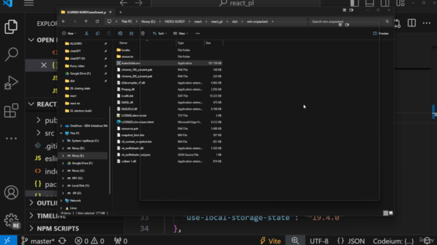Open editor More Actions ellipsis in VS Code
This screenshot has width=437, height=245.
tap(426, 23)
